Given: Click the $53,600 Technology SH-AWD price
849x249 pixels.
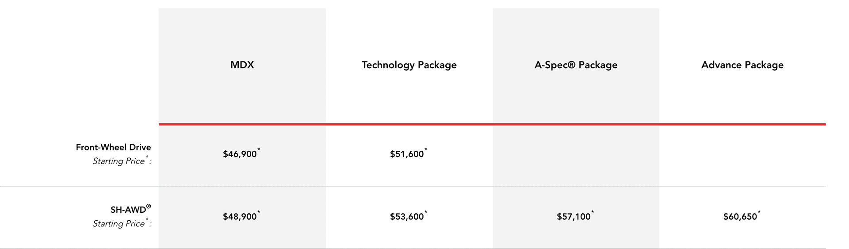Looking at the screenshot, I should pos(407,217).
